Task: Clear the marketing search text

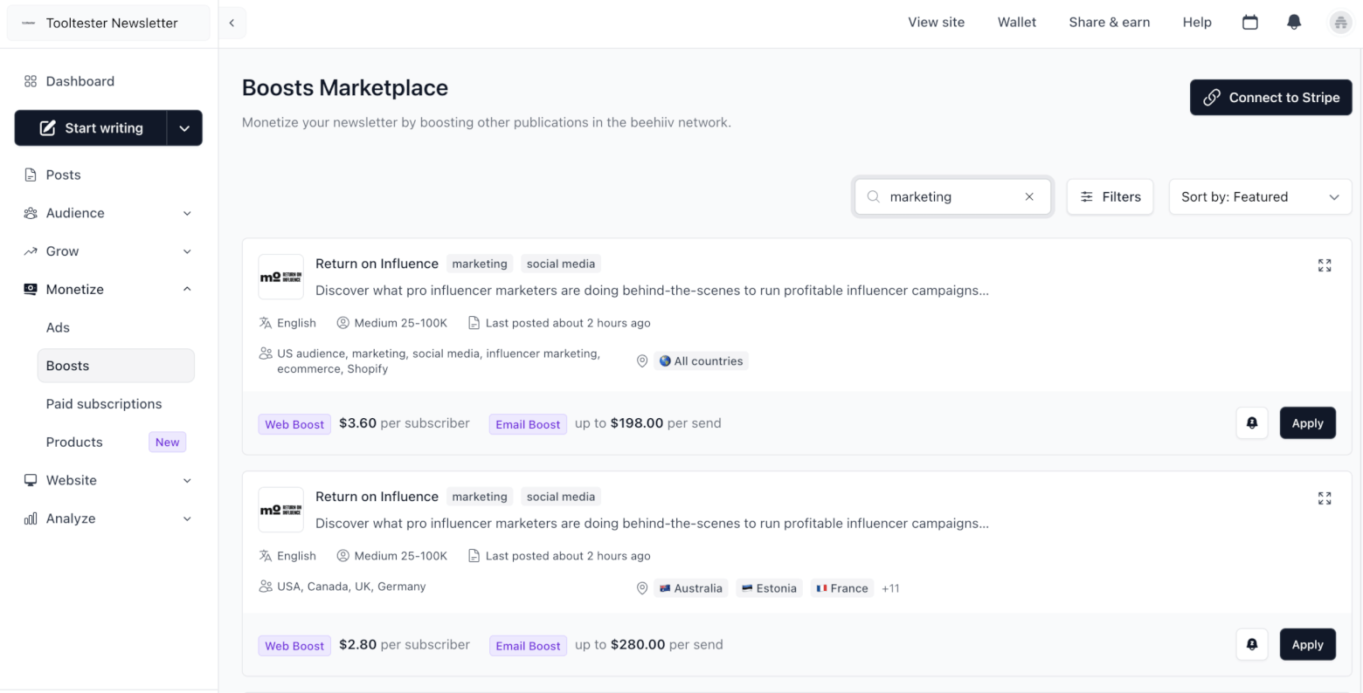Action: 1029,197
